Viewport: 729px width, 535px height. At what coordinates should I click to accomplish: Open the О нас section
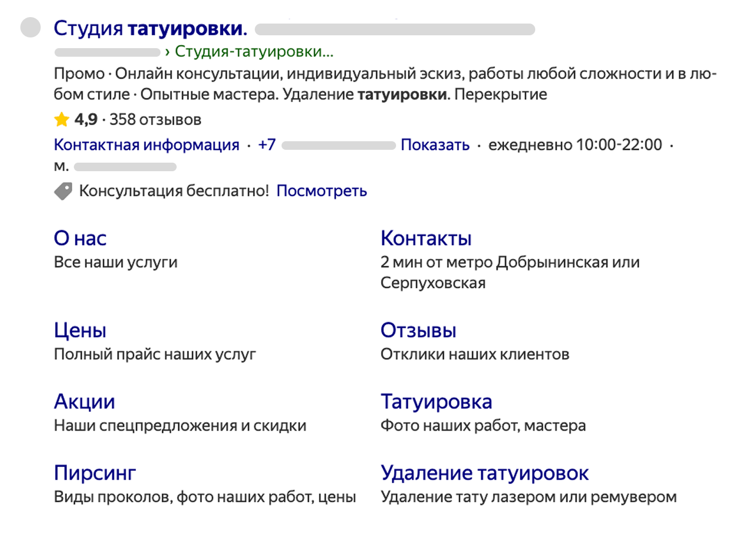click(80, 238)
